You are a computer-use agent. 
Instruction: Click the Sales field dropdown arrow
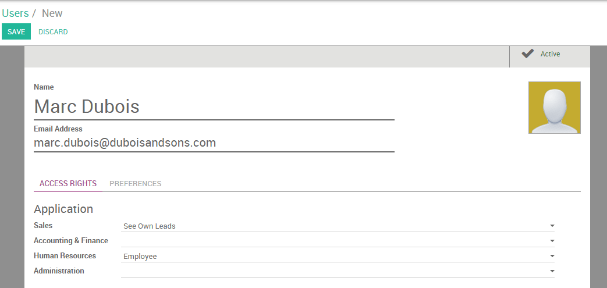click(552, 226)
